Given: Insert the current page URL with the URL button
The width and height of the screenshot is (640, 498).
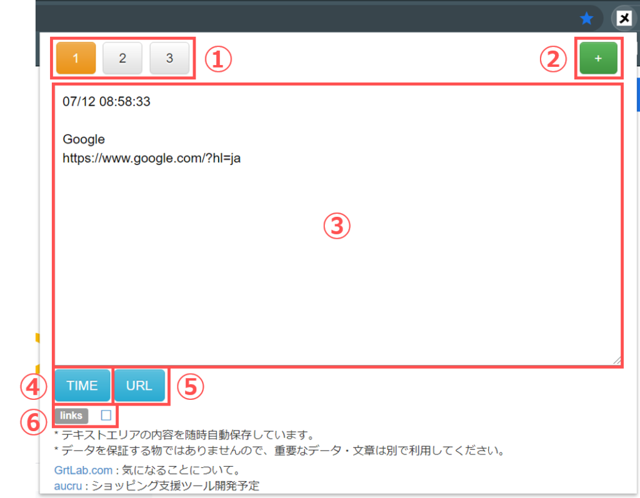Looking at the screenshot, I should pos(139,386).
